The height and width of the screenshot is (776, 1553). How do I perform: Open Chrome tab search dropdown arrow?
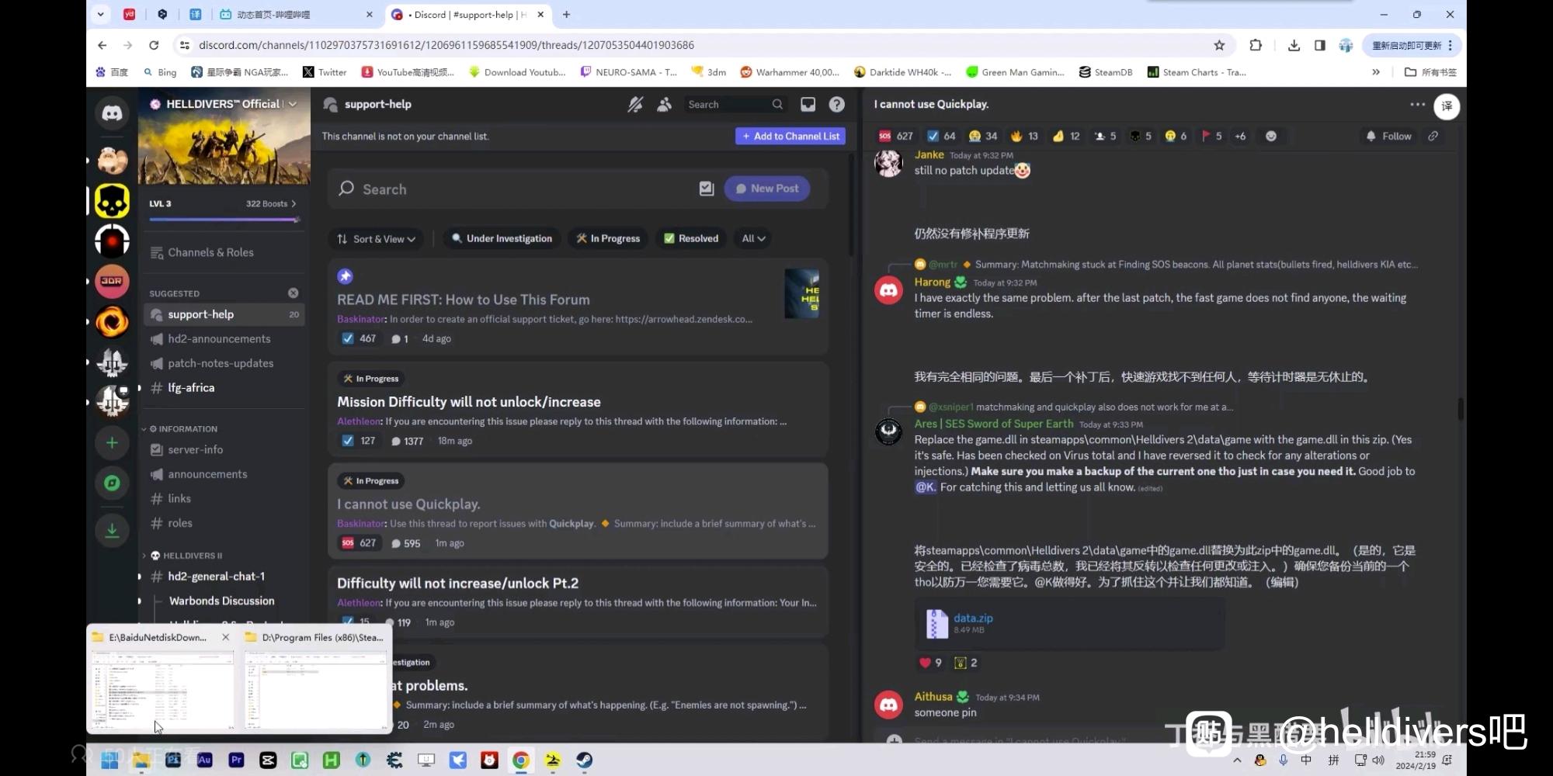click(x=100, y=14)
